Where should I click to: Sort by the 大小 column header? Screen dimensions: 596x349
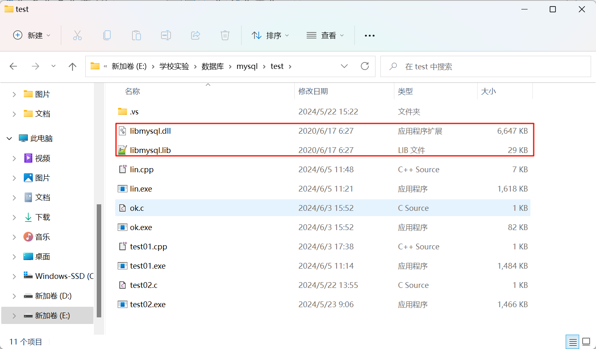pos(489,91)
